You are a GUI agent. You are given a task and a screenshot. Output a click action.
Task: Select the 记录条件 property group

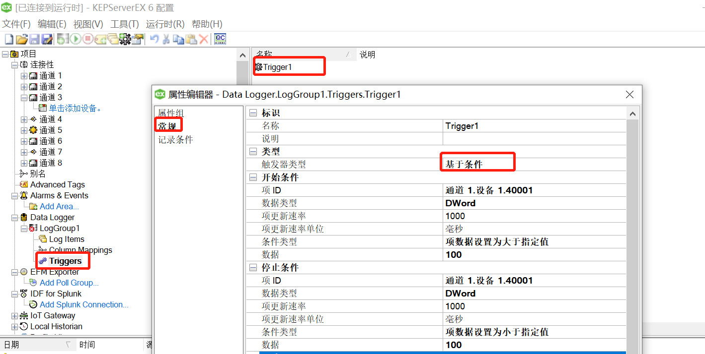[x=176, y=140]
